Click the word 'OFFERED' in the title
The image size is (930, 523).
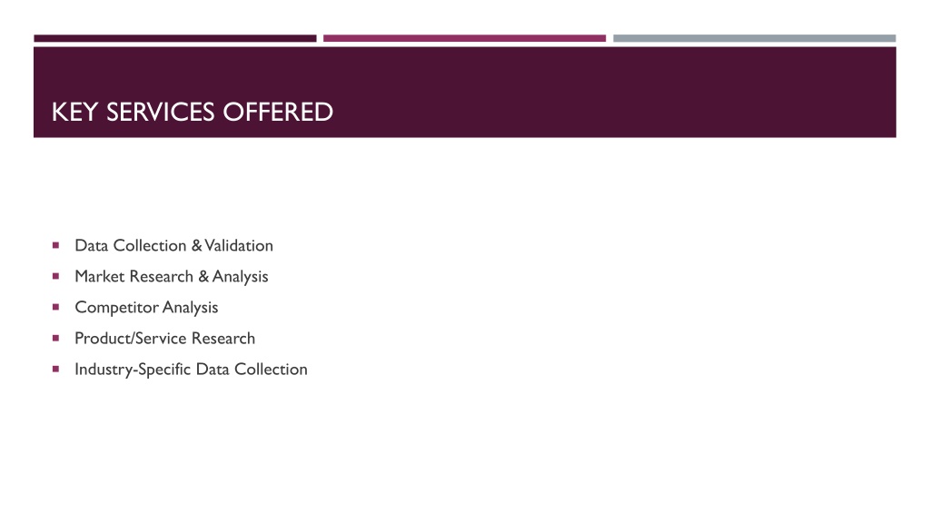(278, 112)
